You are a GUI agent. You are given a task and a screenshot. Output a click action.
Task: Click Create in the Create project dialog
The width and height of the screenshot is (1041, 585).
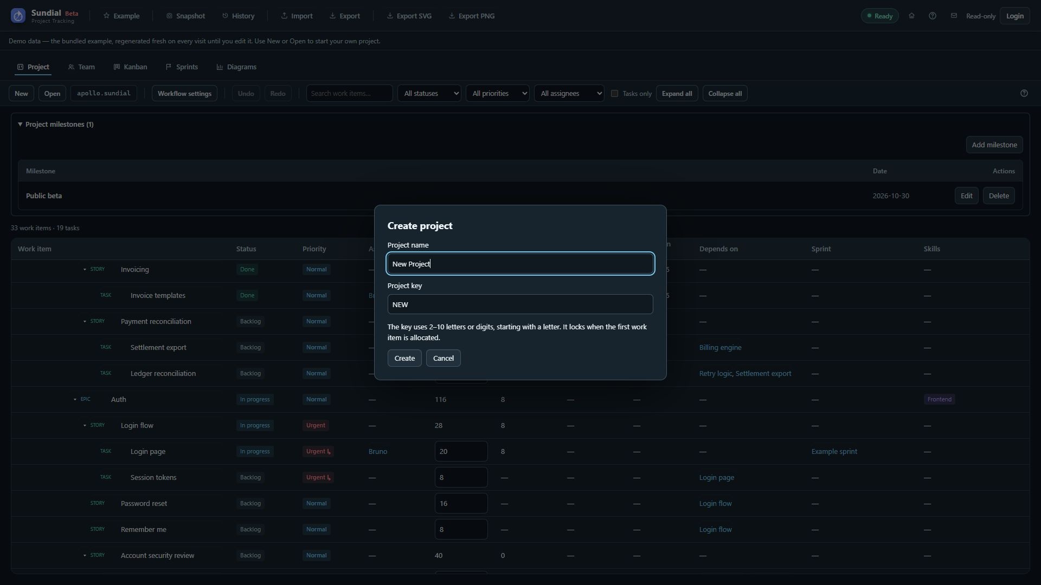[x=404, y=358]
